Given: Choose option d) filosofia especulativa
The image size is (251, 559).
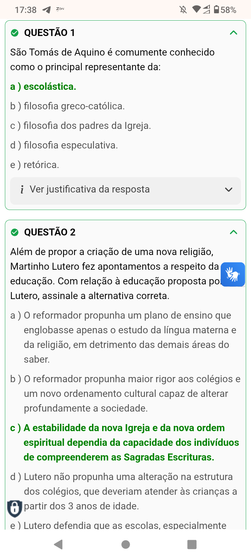Looking at the screenshot, I should click(64, 145).
